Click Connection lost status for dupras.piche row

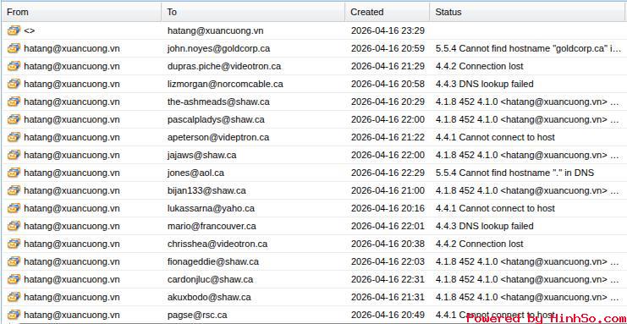479,66
